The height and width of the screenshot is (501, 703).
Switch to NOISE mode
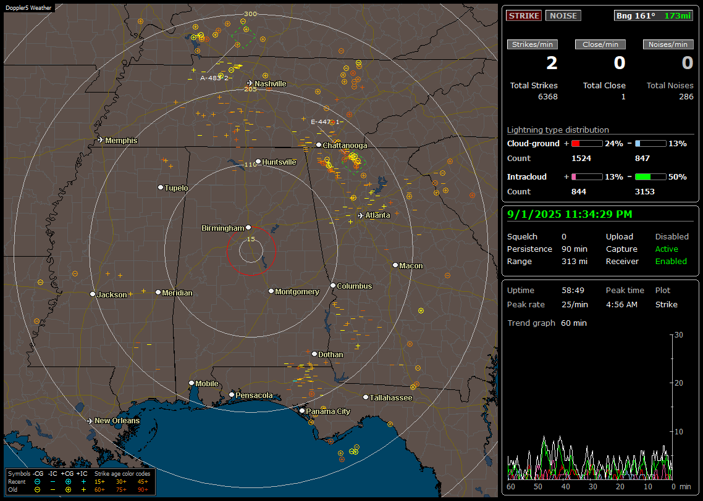pyautogui.click(x=563, y=15)
